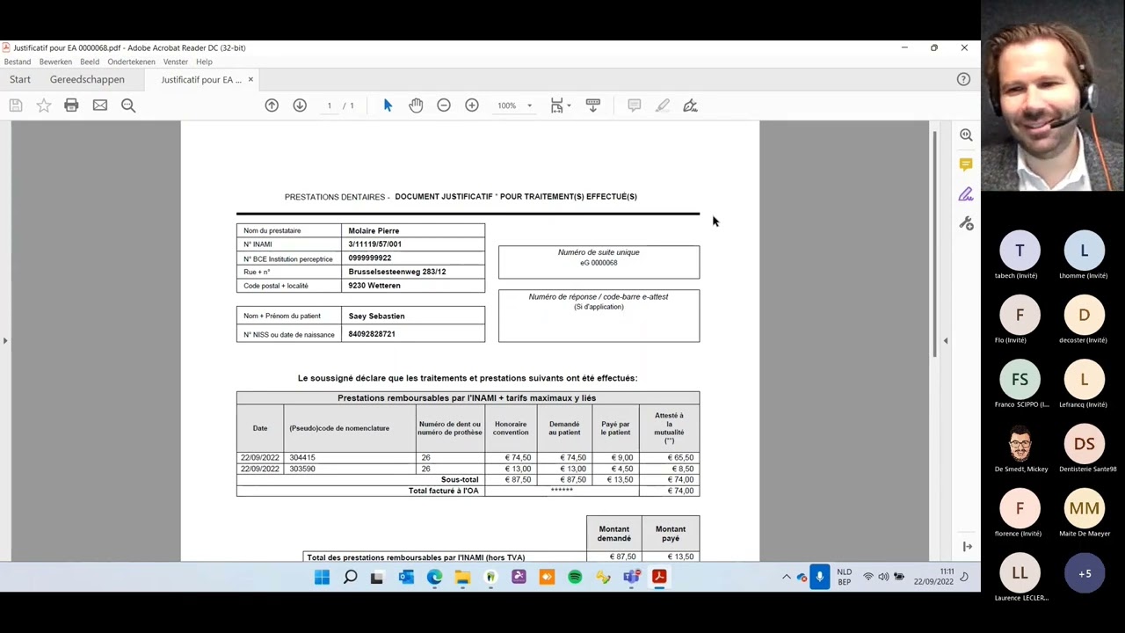Screen dimensions: 1125x633
Task: Open File Explorer from the taskbar
Action: click(x=462, y=577)
